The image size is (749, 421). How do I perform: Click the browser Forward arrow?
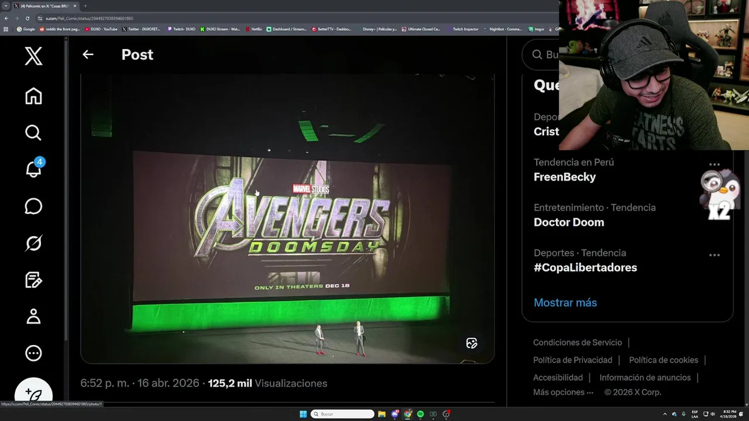[16, 18]
